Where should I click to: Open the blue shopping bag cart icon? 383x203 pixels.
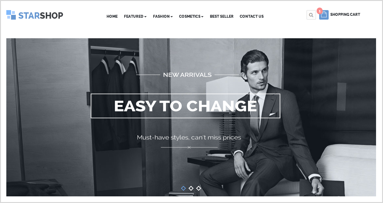(324, 15)
